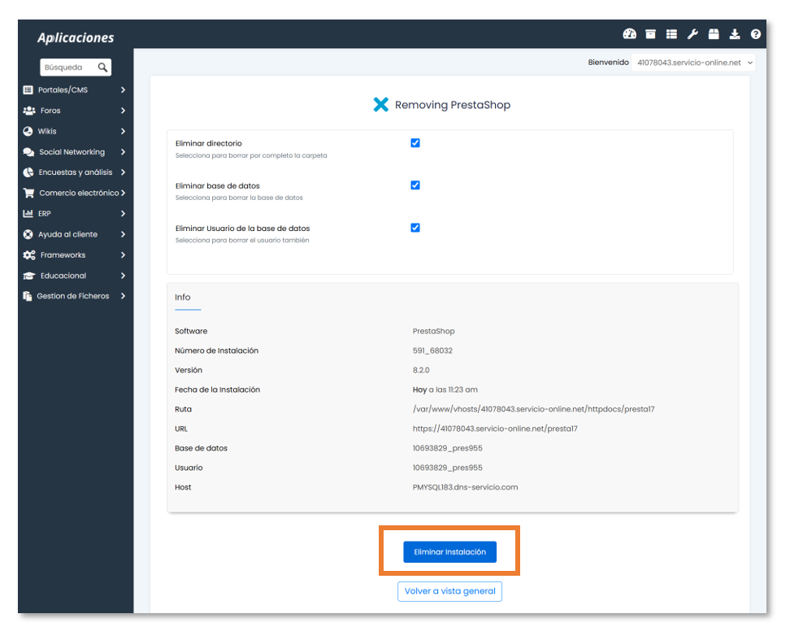Open Encuestas y análisis menu label
The width and height of the screenshot is (790, 640).
point(75,172)
